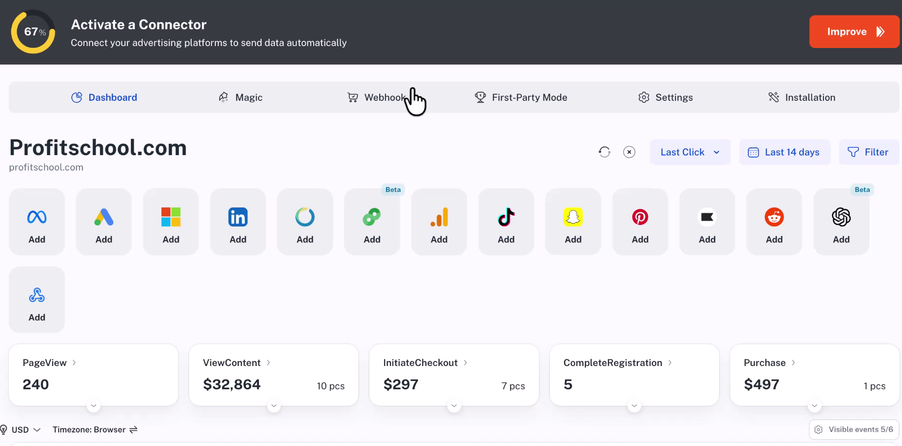Viewport: 902px width, 446px height.
Task: Add the LinkedIn connector
Action: click(x=238, y=222)
